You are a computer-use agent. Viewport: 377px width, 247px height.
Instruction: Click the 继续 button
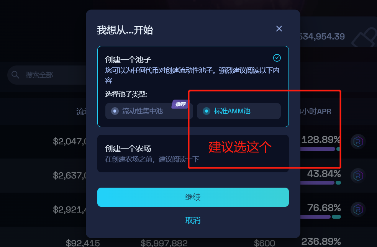[x=193, y=197]
